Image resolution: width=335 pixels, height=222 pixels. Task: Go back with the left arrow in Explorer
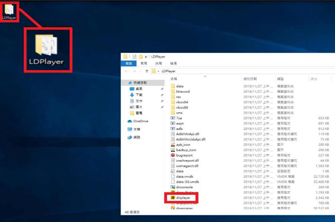tap(126, 71)
